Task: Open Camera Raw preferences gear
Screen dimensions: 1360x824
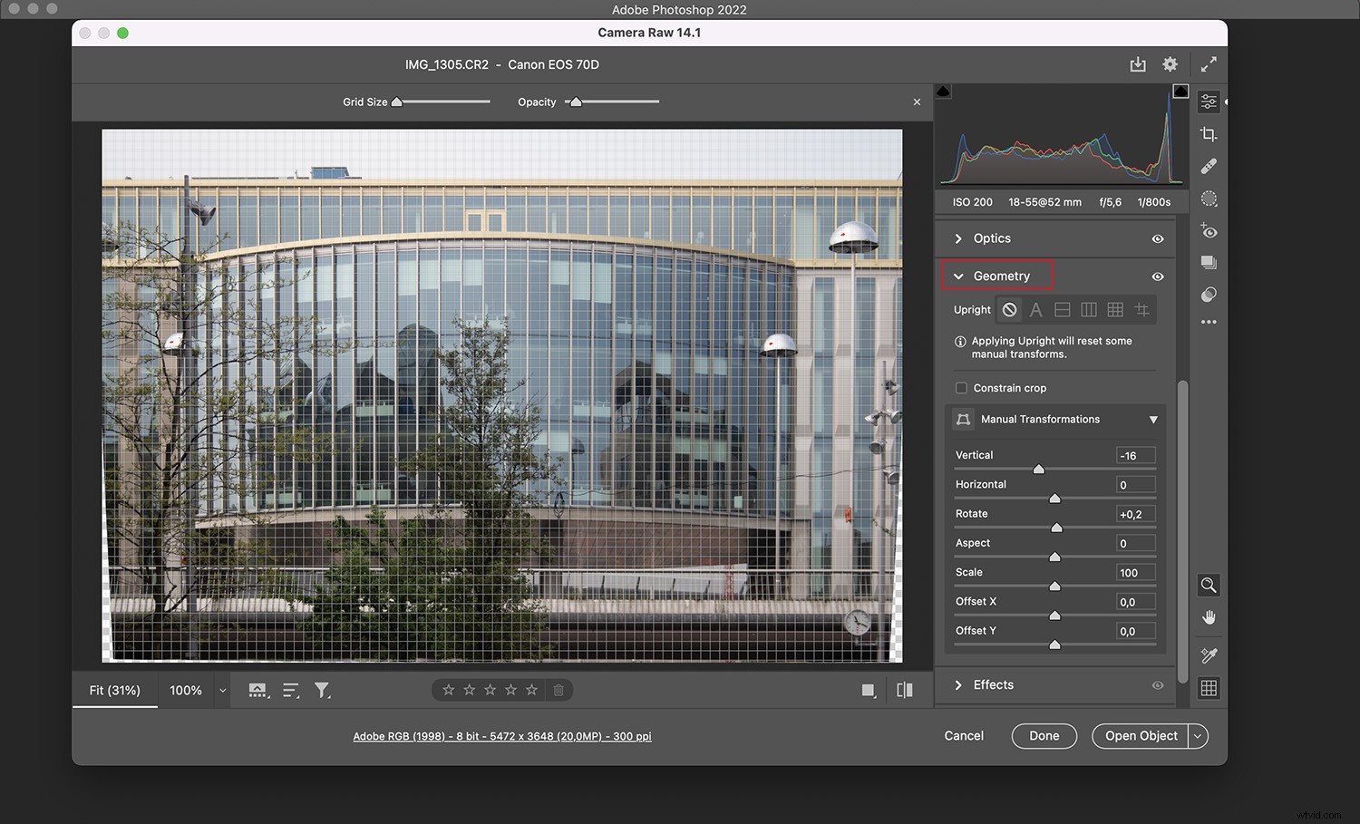Action: [1170, 64]
